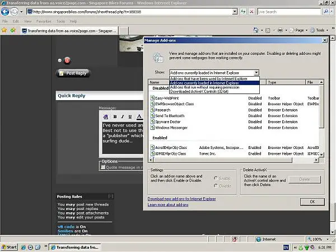Toggle the Quote message checkbox
Image resolution: width=336 pixels, height=252 pixels.
[x=103, y=167]
